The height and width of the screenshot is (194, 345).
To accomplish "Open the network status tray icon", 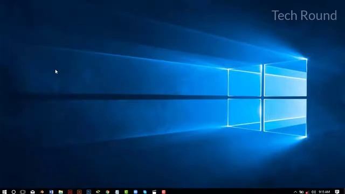I will 307,192.
